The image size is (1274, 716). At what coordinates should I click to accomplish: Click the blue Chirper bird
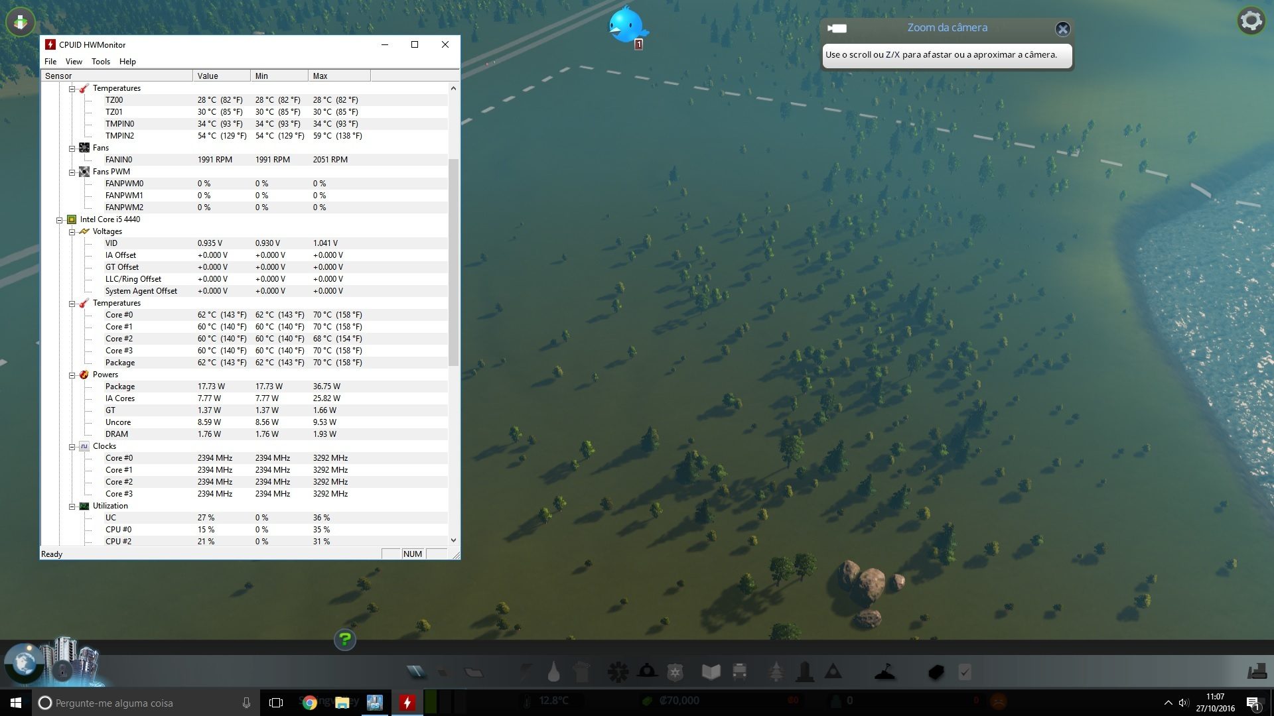[x=626, y=25]
